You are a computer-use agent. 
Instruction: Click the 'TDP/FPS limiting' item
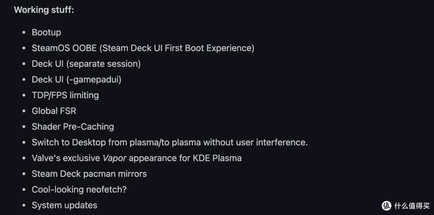tap(65, 95)
